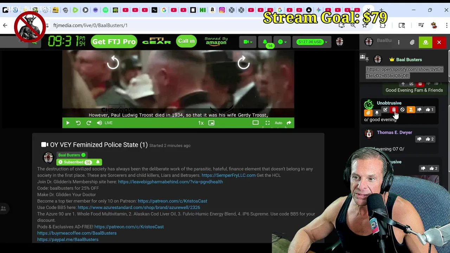Enter fullscreen on the video player
The image size is (450, 253).
pos(268,123)
